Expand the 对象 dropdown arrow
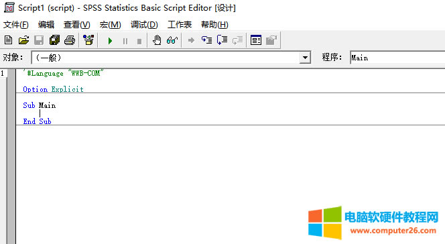Image resolution: width=445 pixels, height=244 pixels. coord(305,58)
